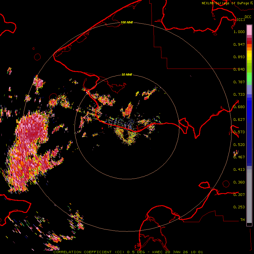Click the DCC label above the color scale
254x254 pixels.
[248, 17]
